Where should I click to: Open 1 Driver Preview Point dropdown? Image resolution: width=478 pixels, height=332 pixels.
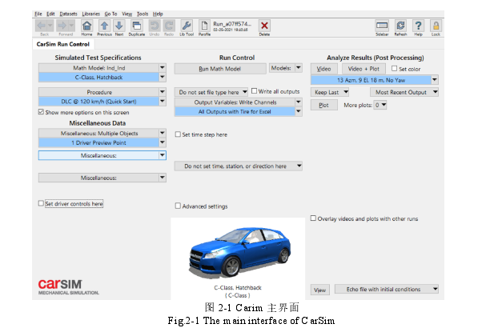coord(163,142)
